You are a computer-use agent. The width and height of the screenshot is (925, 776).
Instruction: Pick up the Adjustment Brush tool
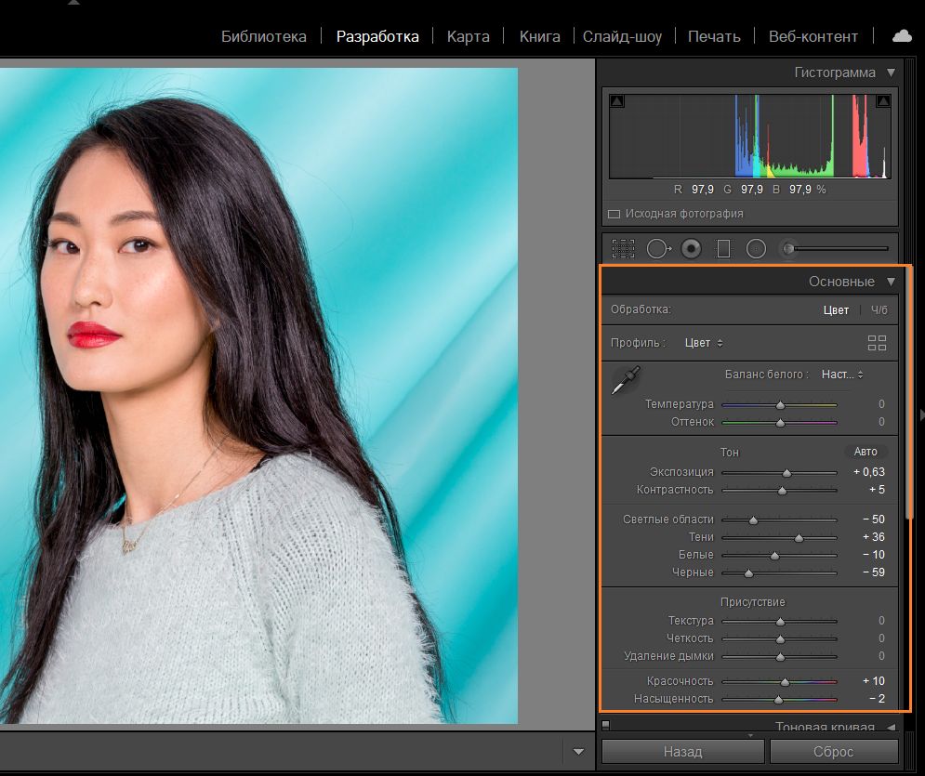(x=789, y=247)
